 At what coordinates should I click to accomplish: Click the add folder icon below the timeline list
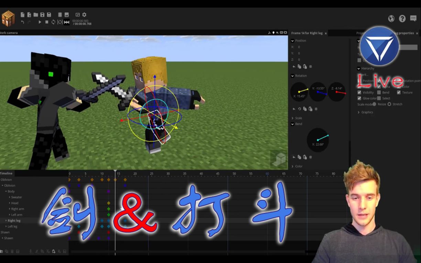tap(1, 252)
